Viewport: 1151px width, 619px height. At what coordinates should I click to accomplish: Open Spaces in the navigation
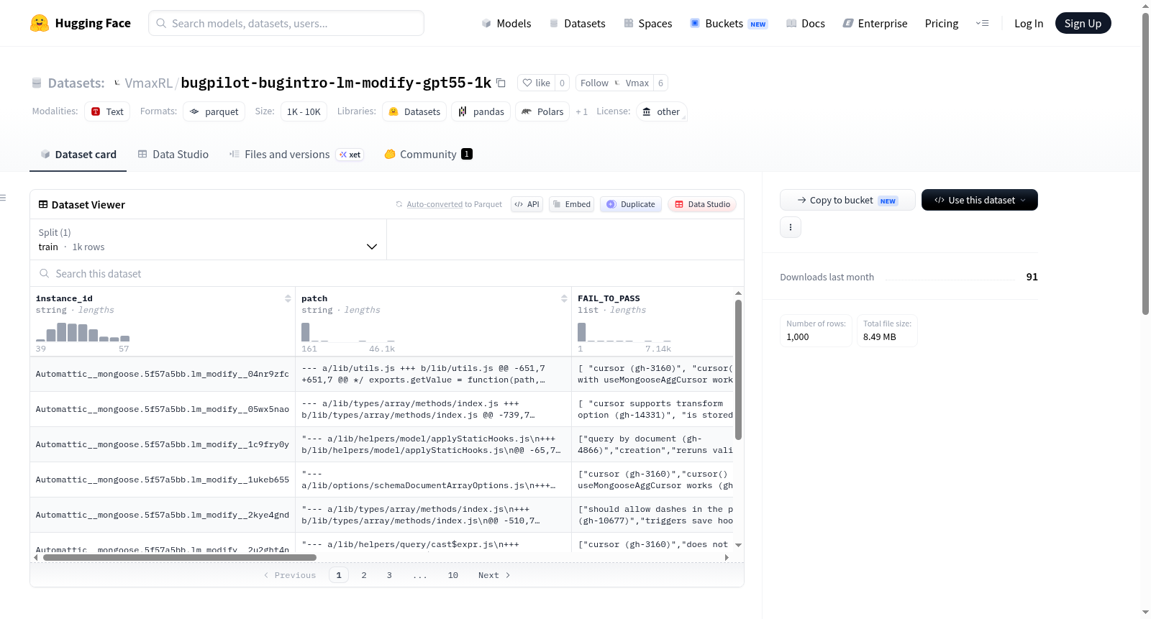648,23
